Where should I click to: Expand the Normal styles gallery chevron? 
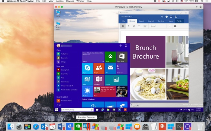click(169, 26)
